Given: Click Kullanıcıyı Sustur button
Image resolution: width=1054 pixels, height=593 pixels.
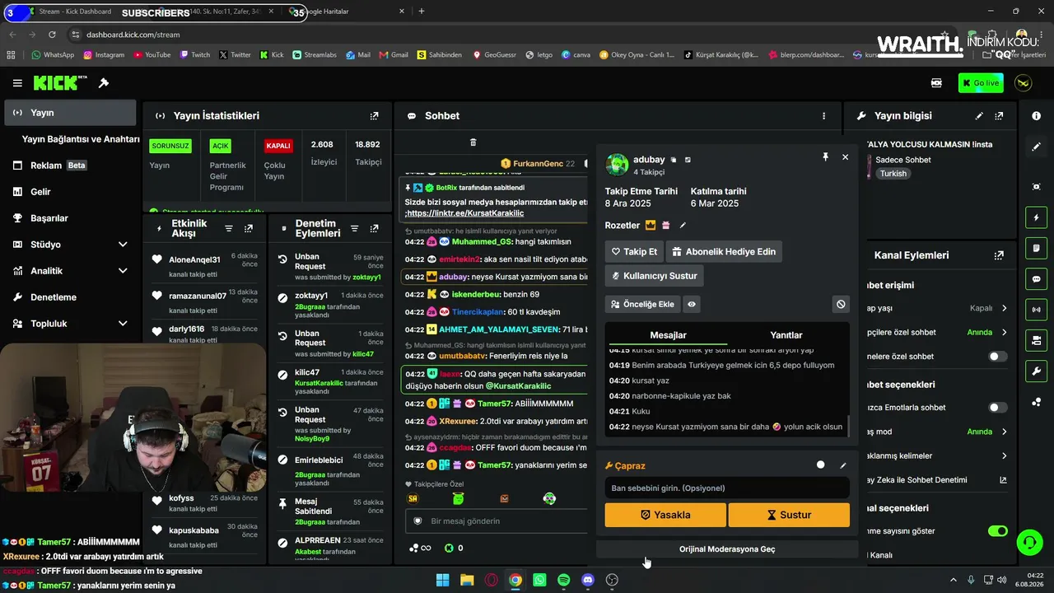Looking at the screenshot, I should pos(654,276).
